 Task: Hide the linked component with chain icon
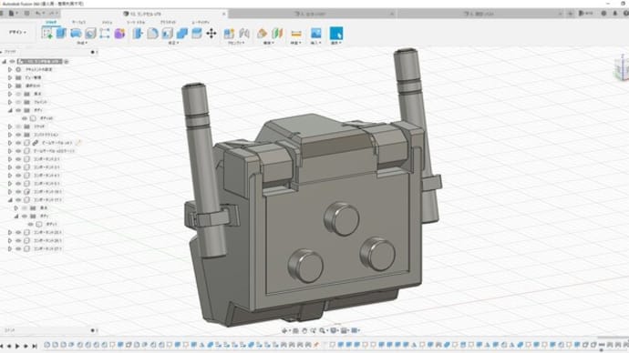[x=18, y=143]
